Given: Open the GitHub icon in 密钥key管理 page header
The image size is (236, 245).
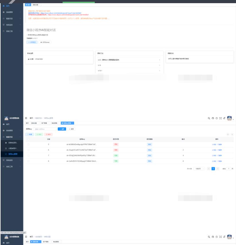Looking at the screenshot, I should [x=213, y=118].
